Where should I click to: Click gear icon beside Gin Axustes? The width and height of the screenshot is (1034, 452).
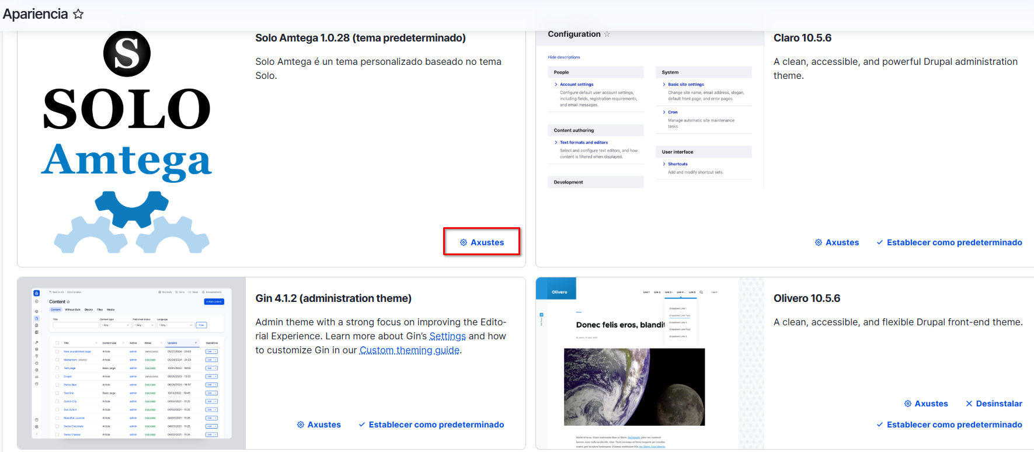point(301,425)
